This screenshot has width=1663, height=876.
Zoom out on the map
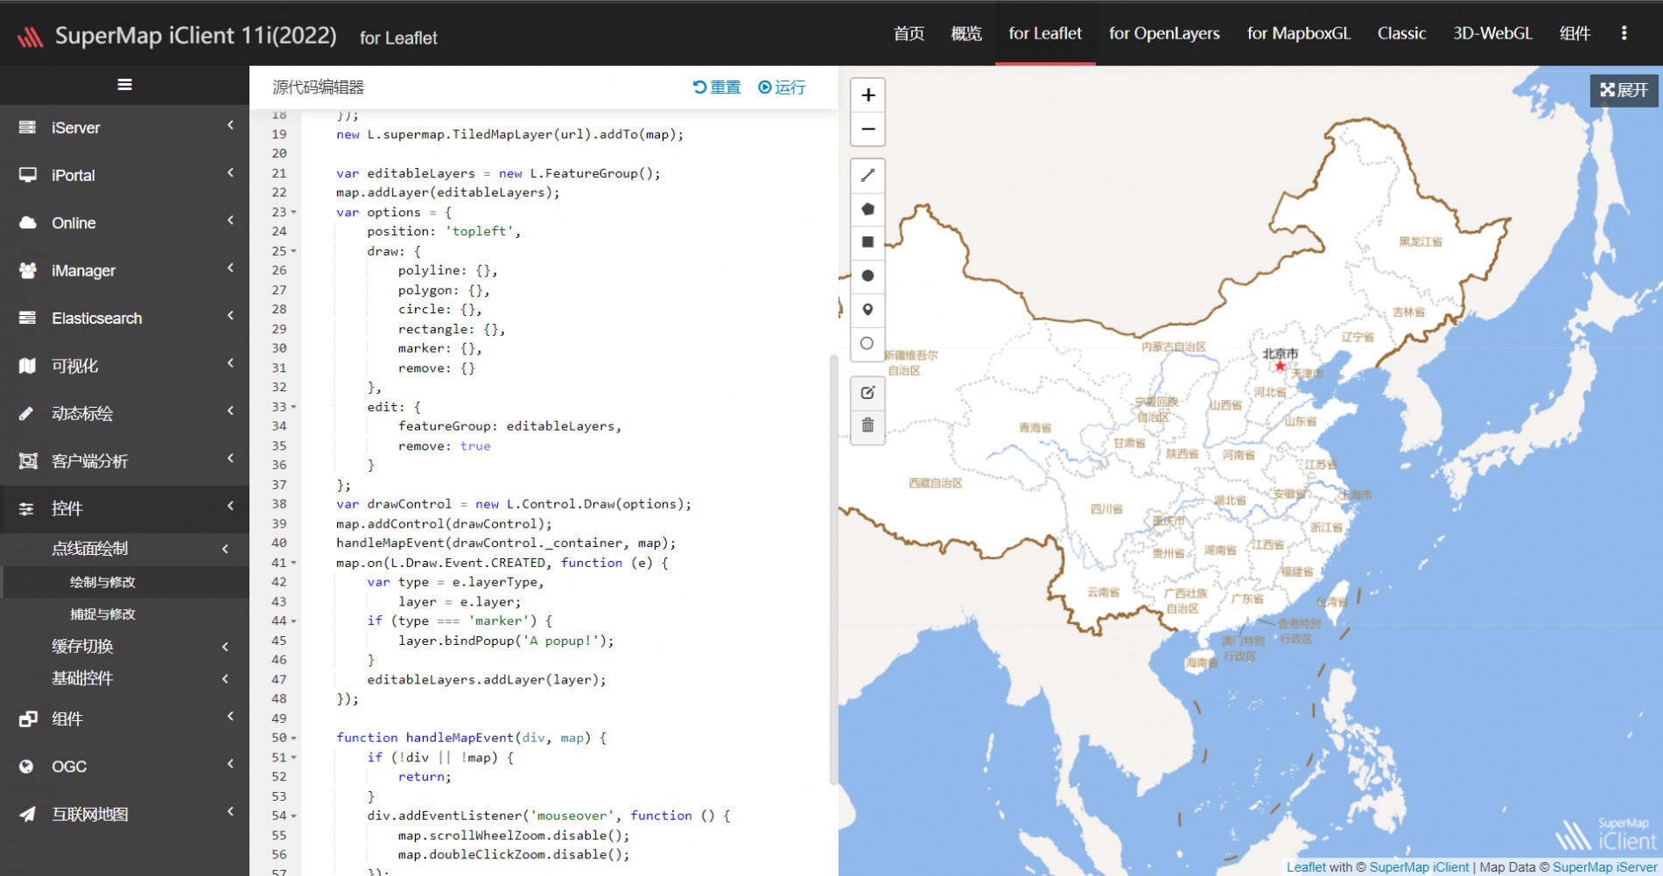pyautogui.click(x=867, y=130)
